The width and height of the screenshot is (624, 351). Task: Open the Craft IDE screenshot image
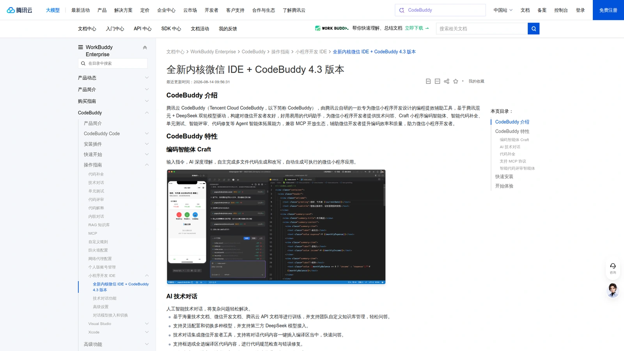point(276,227)
